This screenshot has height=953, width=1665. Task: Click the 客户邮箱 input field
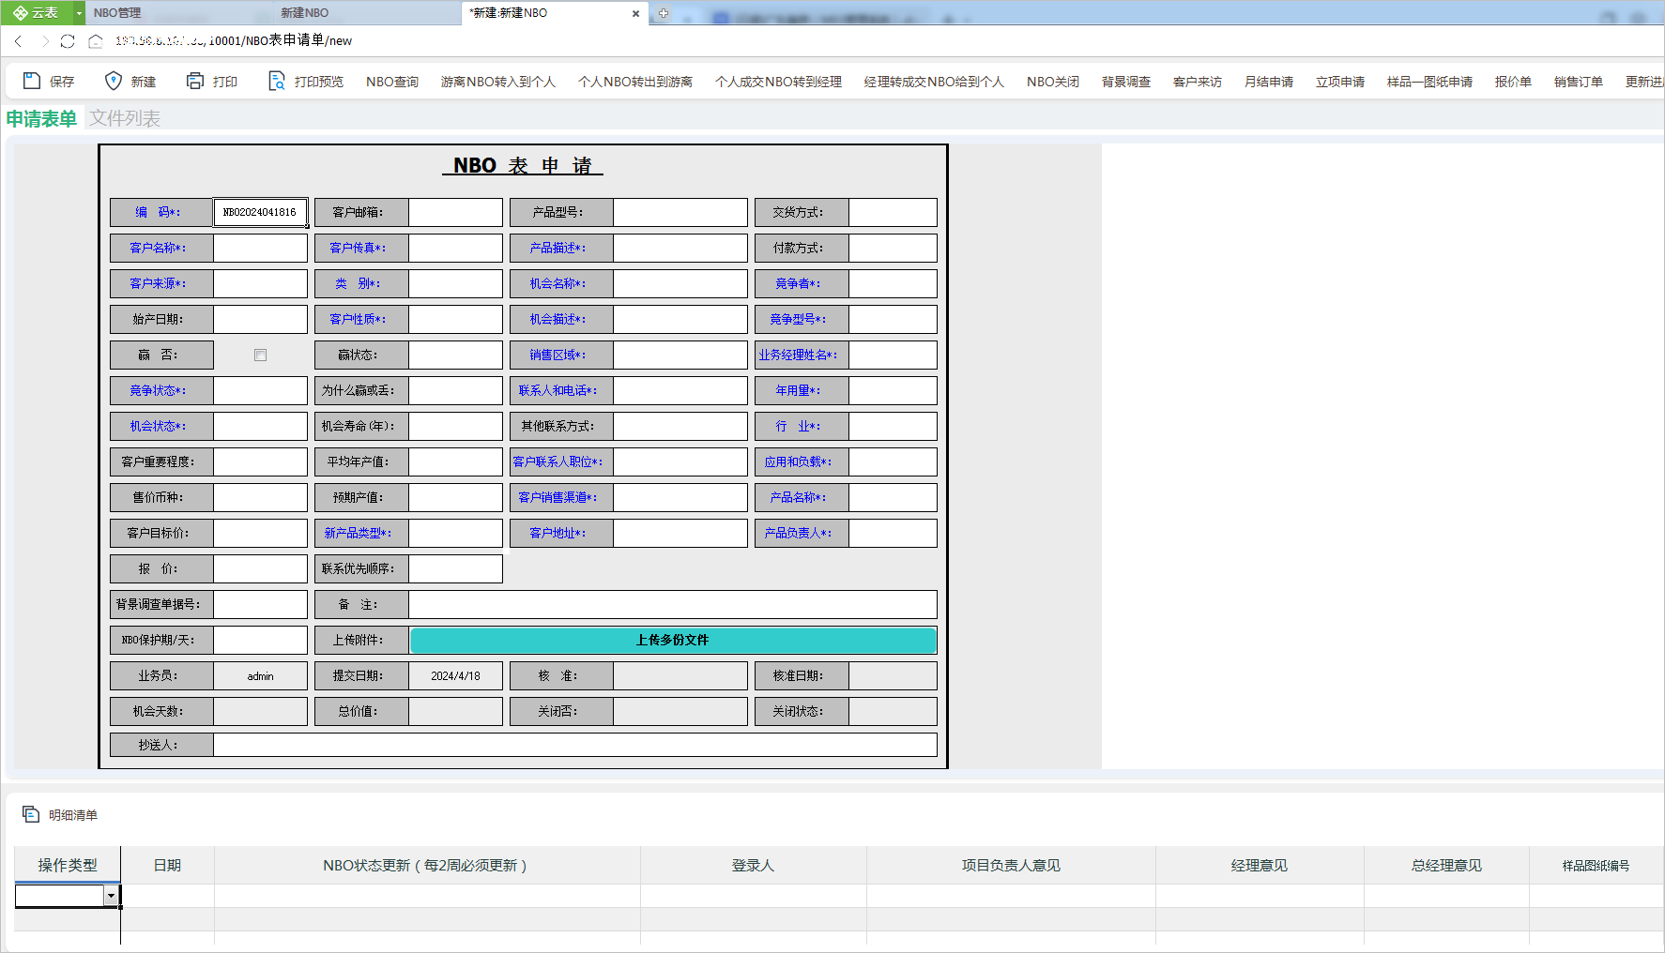coord(455,212)
